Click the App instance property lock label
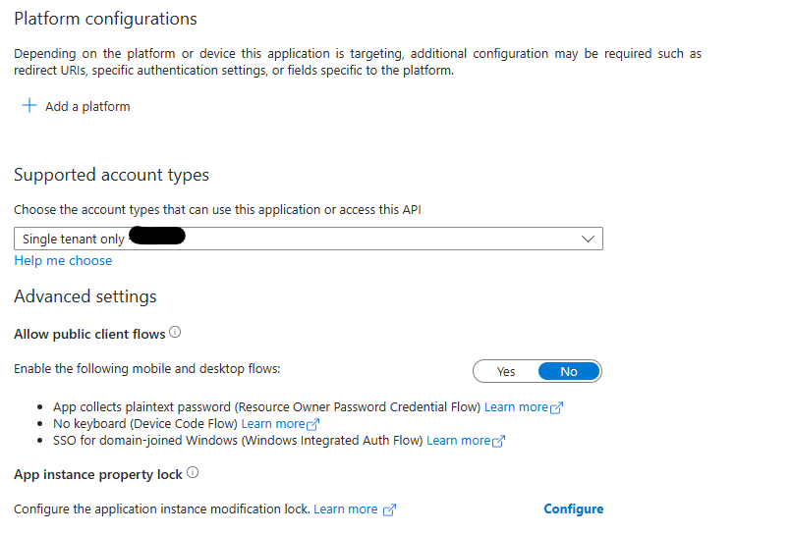The width and height of the screenshot is (791, 535). coord(98,474)
